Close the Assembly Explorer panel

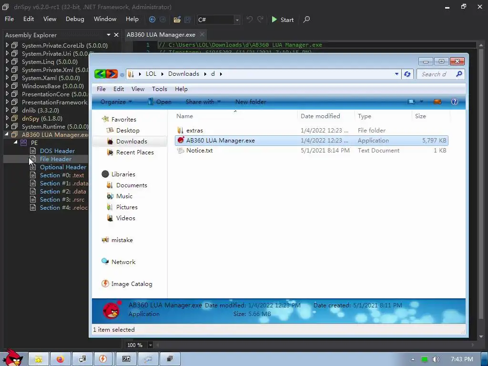pos(116,35)
